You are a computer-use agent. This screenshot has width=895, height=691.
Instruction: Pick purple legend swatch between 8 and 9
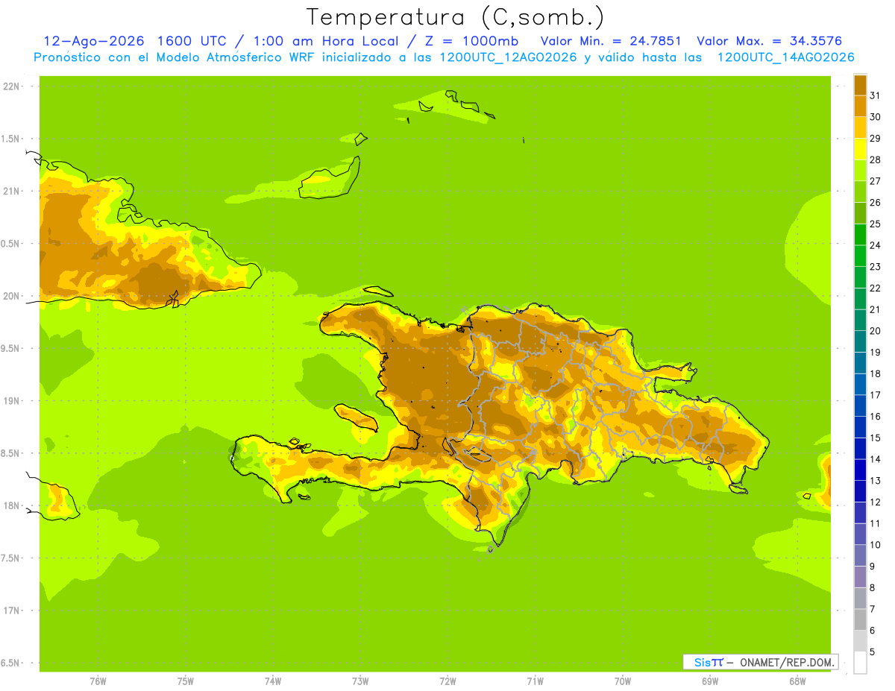(860, 577)
